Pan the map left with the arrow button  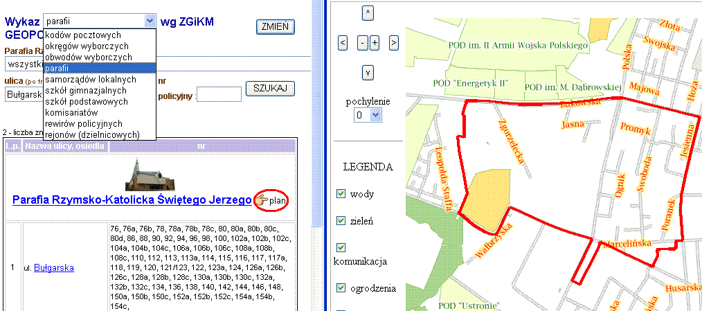(343, 43)
